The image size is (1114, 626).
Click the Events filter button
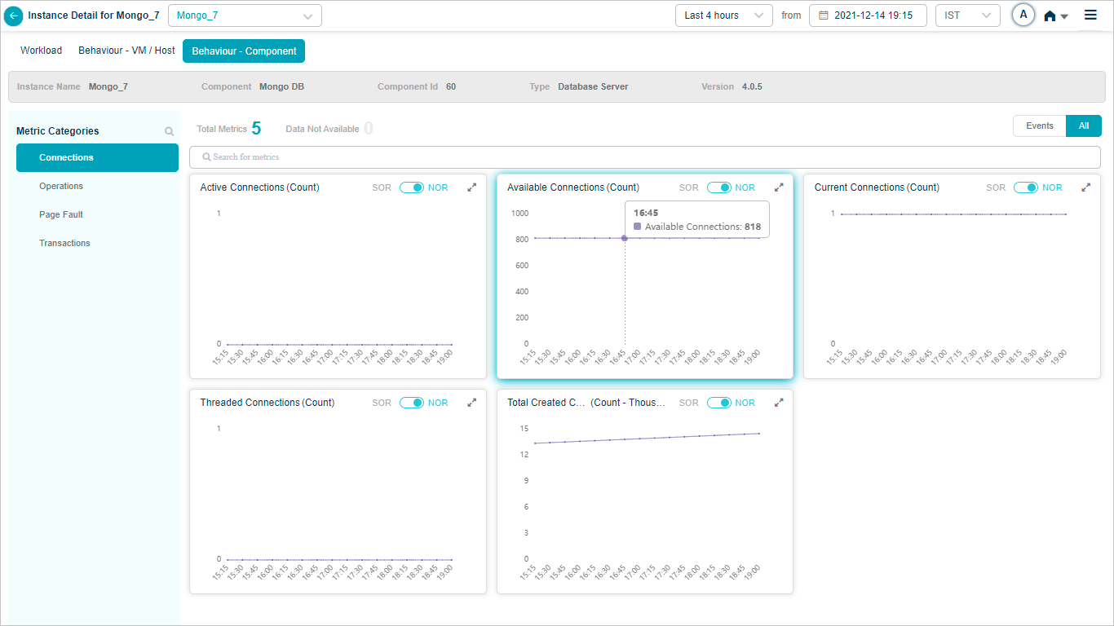coord(1039,126)
